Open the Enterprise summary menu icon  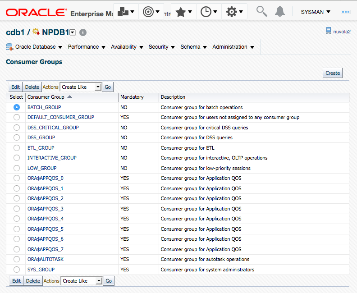click(126, 12)
